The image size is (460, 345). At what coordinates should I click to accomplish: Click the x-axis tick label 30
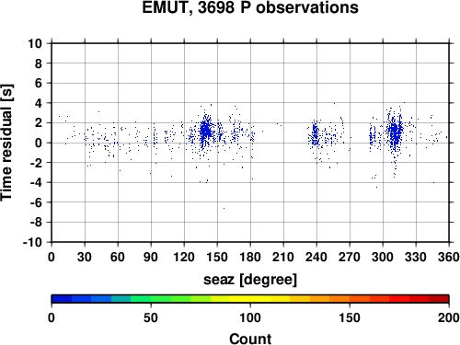[x=85, y=257]
